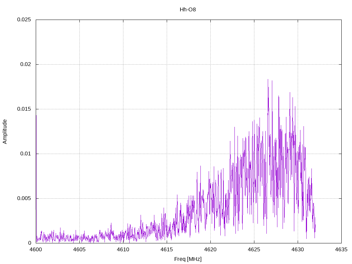The height and width of the screenshot is (264, 352).
Task: Click the 4610 x-axis tick label
Action: point(123,250)
